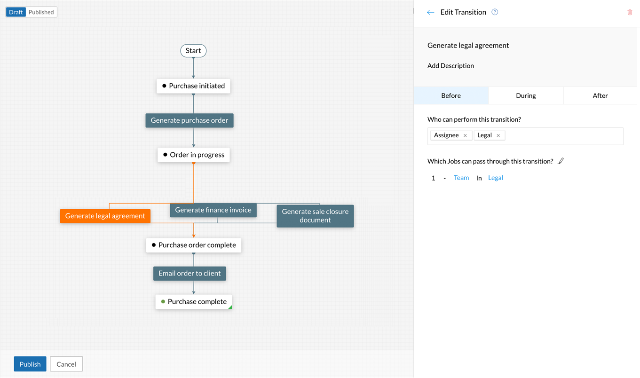Click the Cancel button
This screenshot has width=640, height=378.
[x=66, y=364]
